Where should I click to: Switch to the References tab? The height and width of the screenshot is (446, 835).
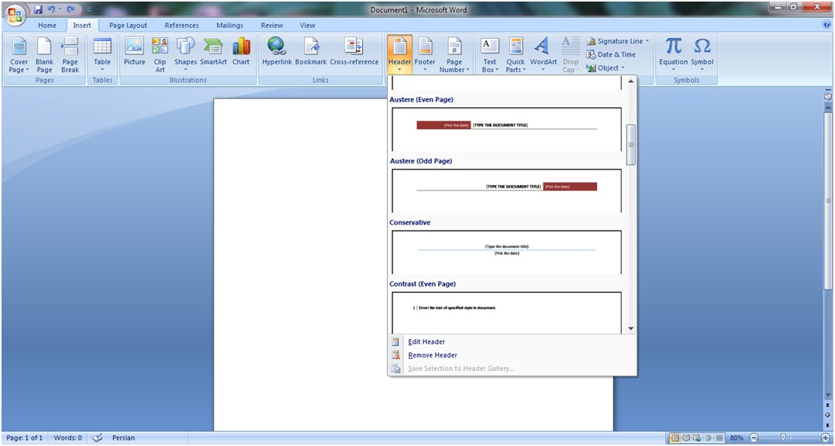pyautogui.click(x=181, y=25)
